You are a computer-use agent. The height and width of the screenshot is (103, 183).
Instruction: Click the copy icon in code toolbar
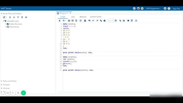(x=101, y=21)
